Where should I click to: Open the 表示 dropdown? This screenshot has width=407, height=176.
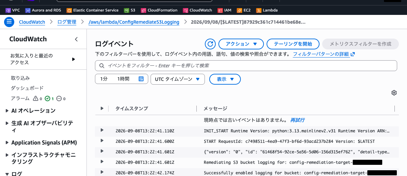point(225,79)
